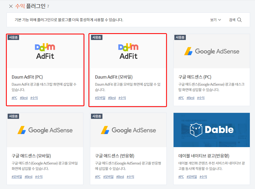The width and height of the screenshot is (255, 189).
Task: Click the 수익 플러그인 heading
Action: (x=31, y=6)
